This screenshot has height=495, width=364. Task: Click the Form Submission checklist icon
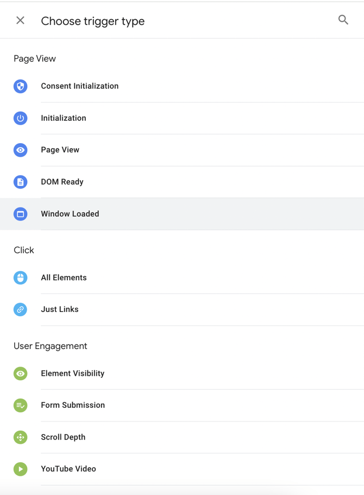[x=21, y=405]
